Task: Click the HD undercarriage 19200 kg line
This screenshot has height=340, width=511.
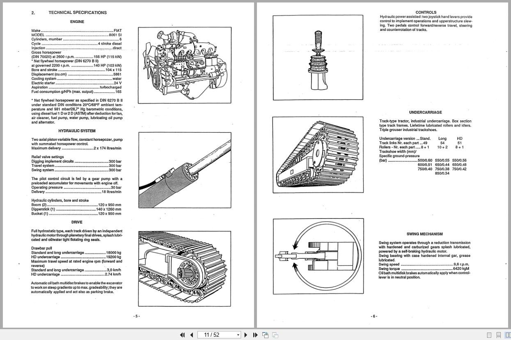Action: coord(76,257)
